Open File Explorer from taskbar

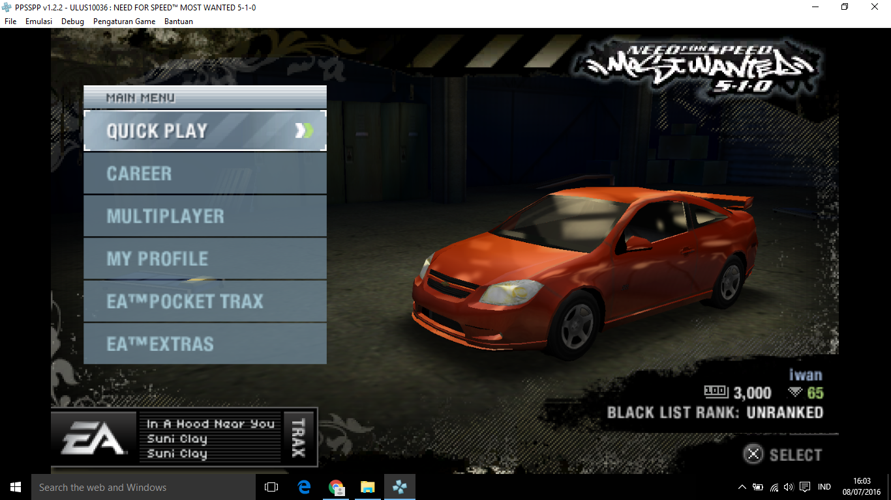coord(368,487)
